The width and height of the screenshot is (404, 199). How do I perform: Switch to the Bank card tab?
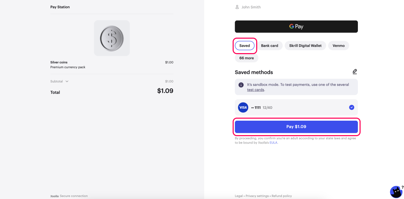[x=269, y=46]
